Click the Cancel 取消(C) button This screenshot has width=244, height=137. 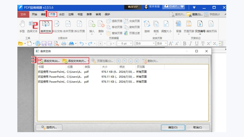coord(198,127)
